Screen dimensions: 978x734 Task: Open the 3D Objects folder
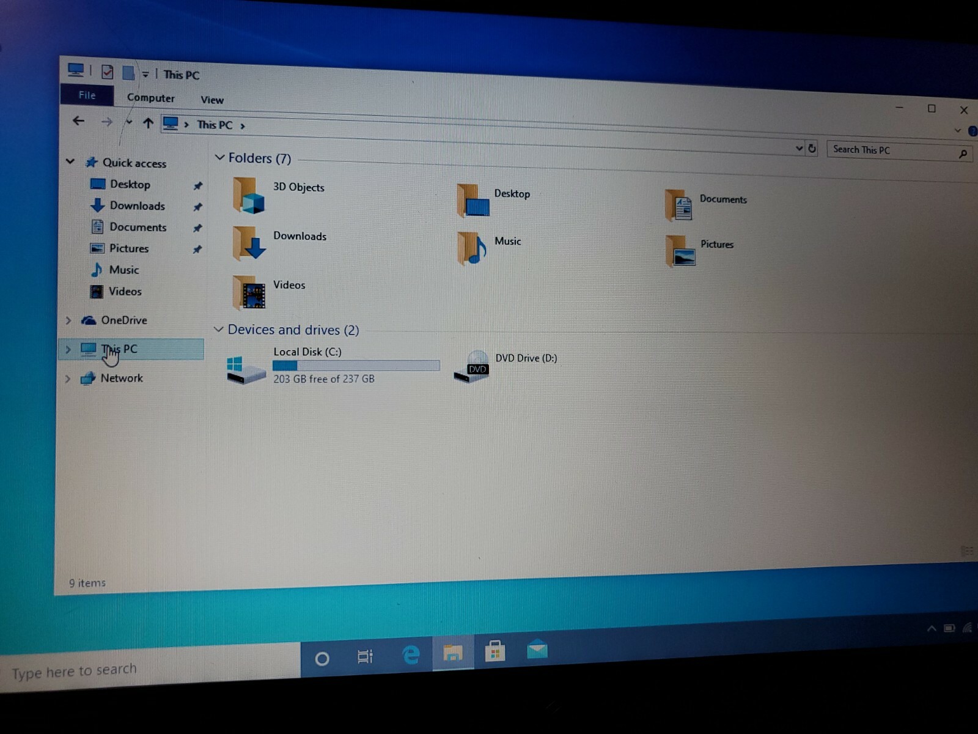coord(278,195)
